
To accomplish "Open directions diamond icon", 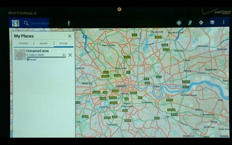I will click(x=201, y=22).
